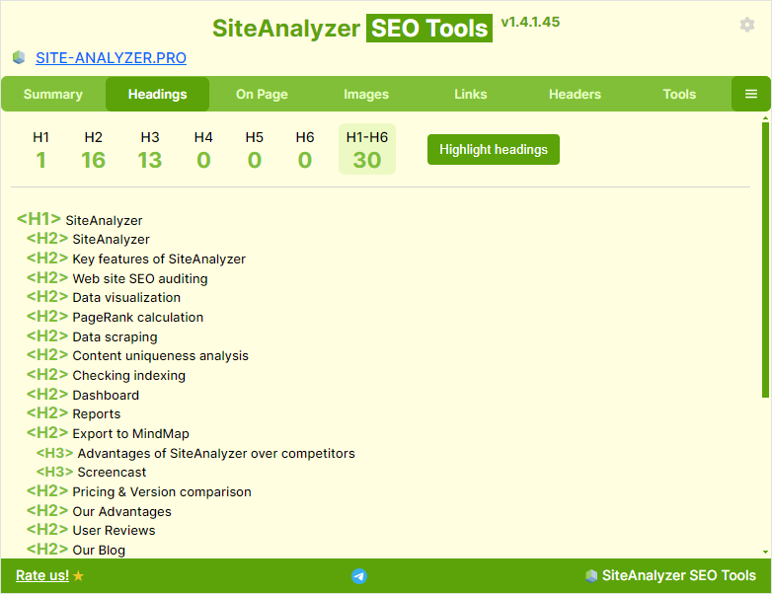Image resolution: width=772 pixels, height=594 pixels.
Task: Click 'Data visualization' heading row
Action: click(104, 297)
